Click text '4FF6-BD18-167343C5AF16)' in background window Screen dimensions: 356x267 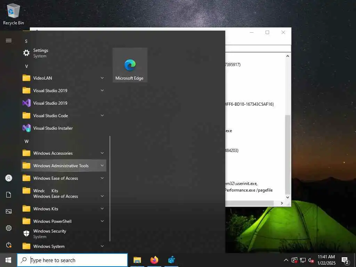point(249,104)
